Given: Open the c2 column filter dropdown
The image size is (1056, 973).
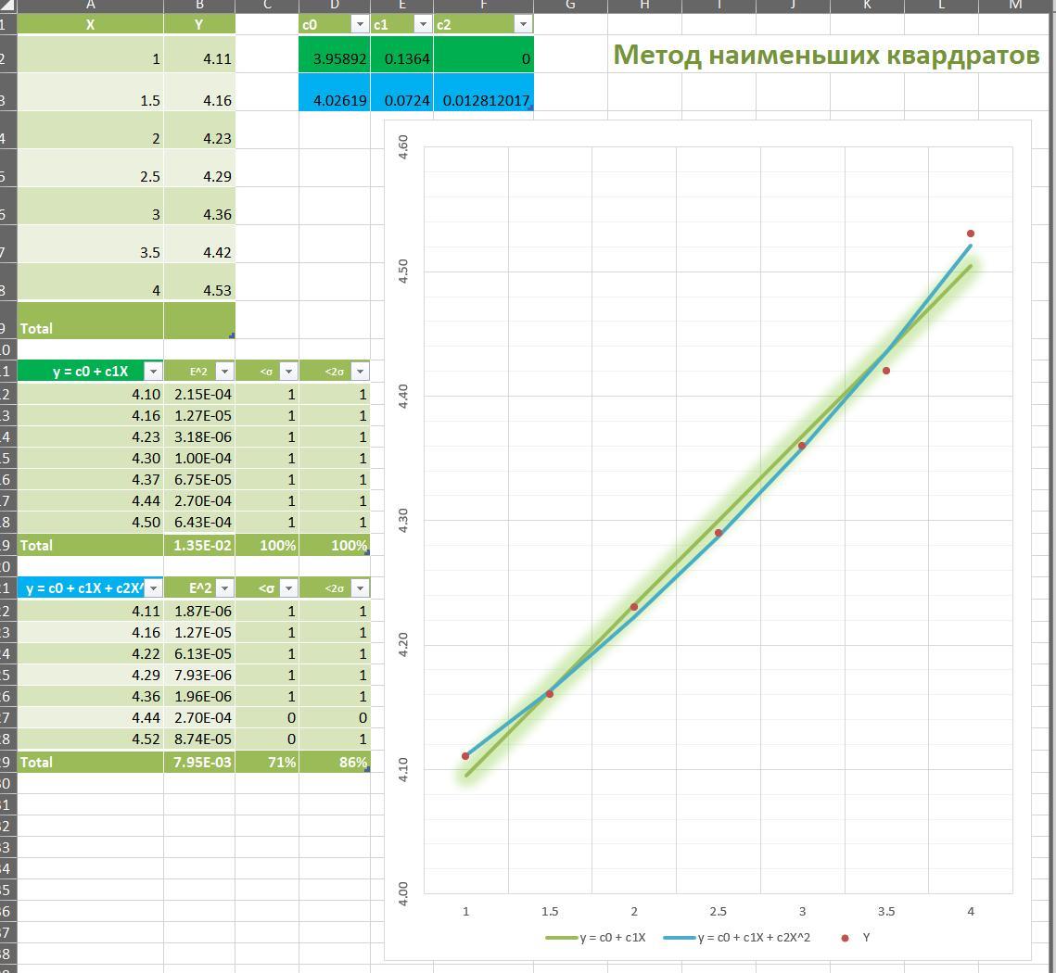Looking at the screenshot, I should pos(523,25).
